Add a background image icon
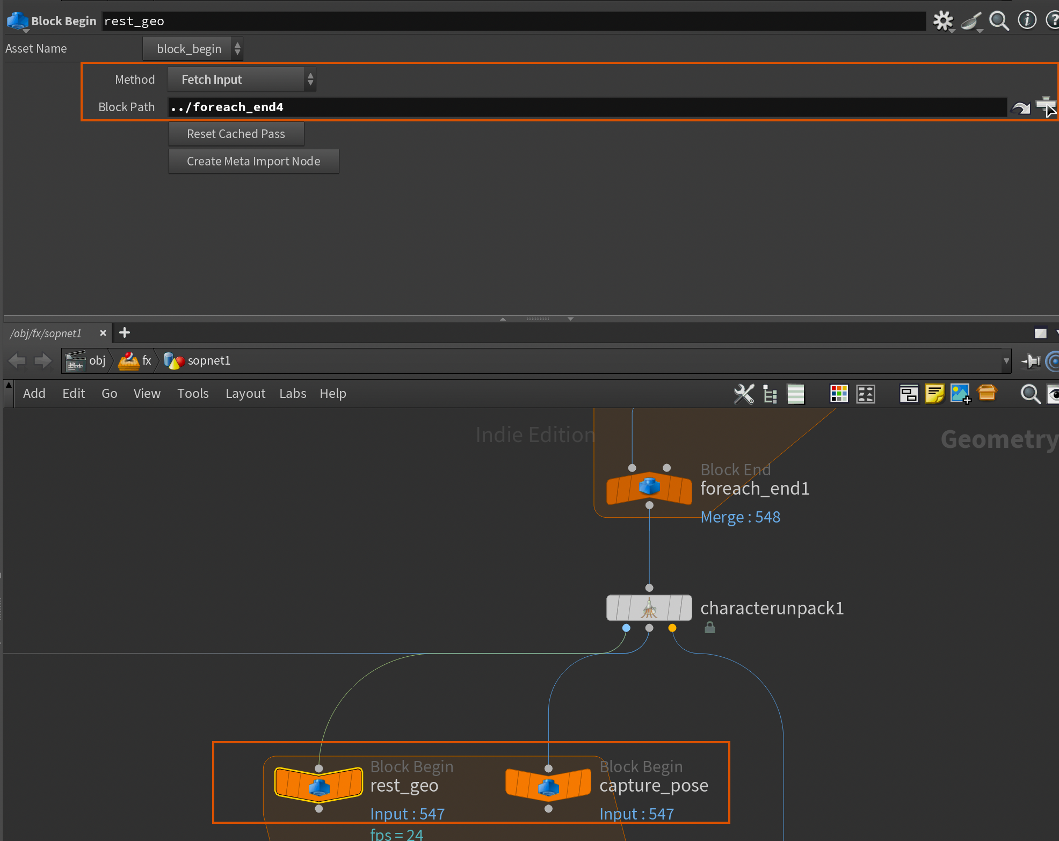The height and width of the screenshot is (841, 1059). click(x=960, y=394)
